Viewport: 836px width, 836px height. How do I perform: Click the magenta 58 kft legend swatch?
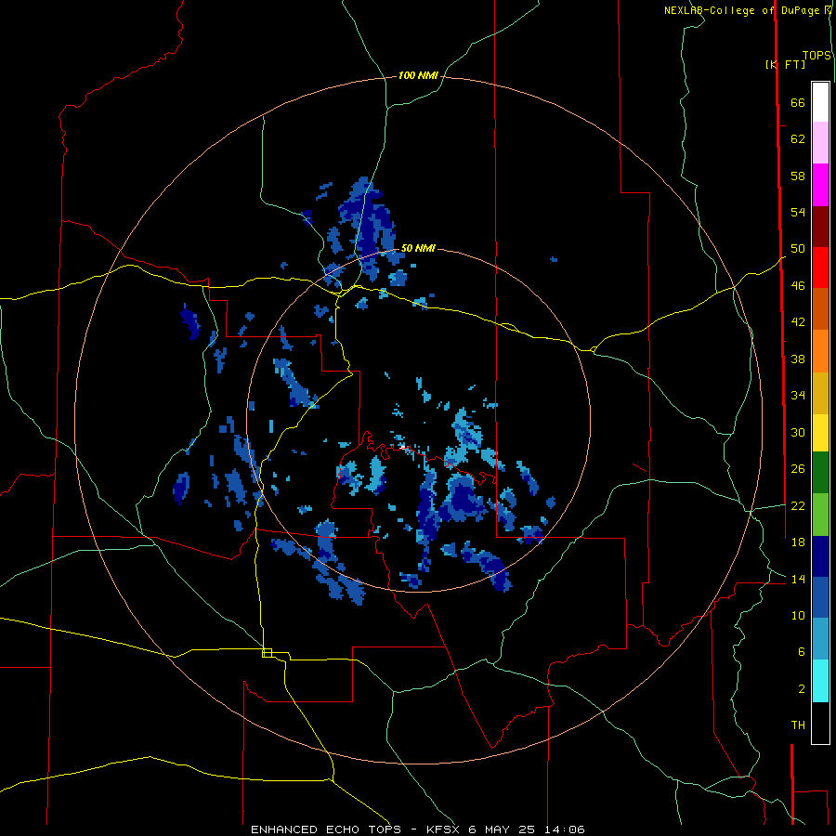(x=820, y=185)
